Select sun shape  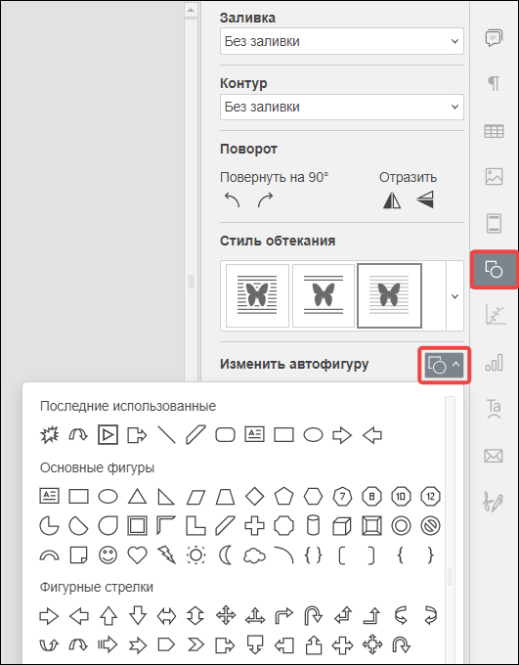pyautogui.click(x=195, y=555)
